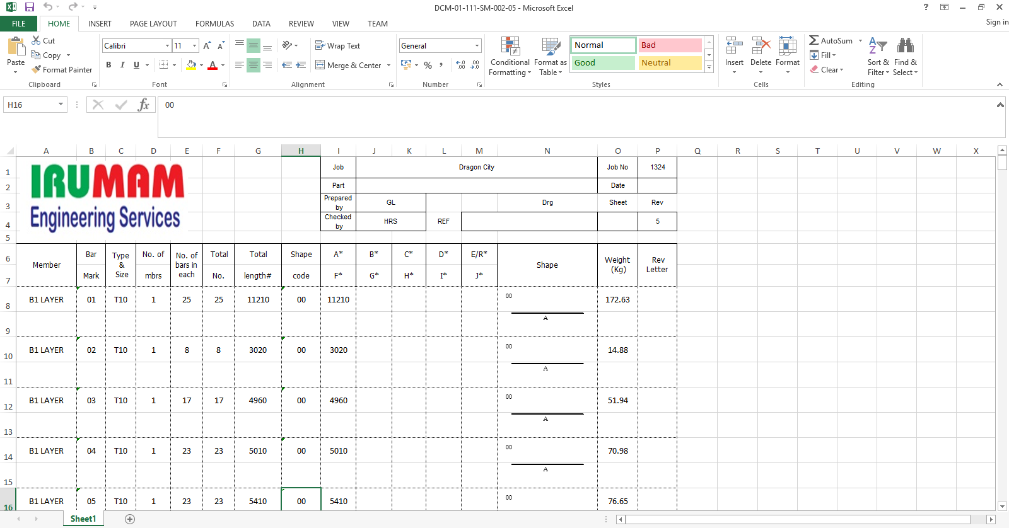Switch to the FORMULAS ribbon tab
The width and height of the screenshot is (1009, 528).
click(214, 24)
